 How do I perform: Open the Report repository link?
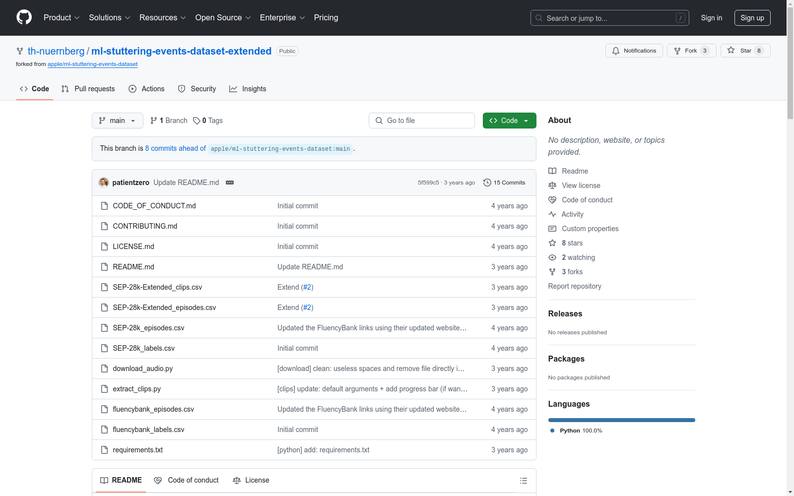tap(575, 286)
